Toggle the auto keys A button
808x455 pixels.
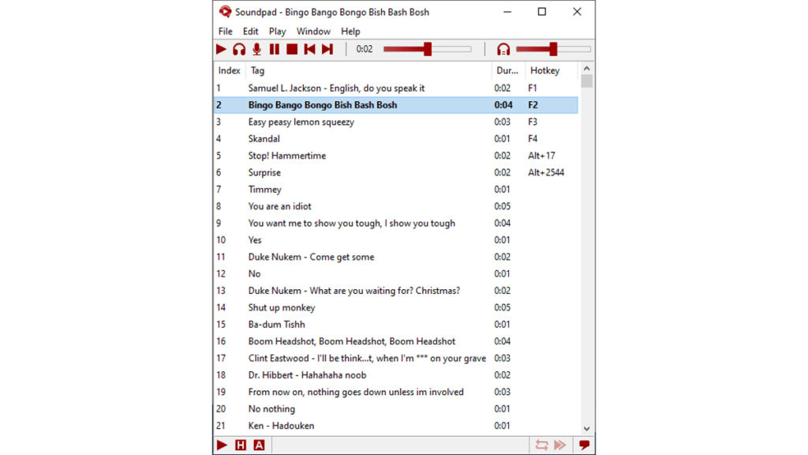coord(259,445)
